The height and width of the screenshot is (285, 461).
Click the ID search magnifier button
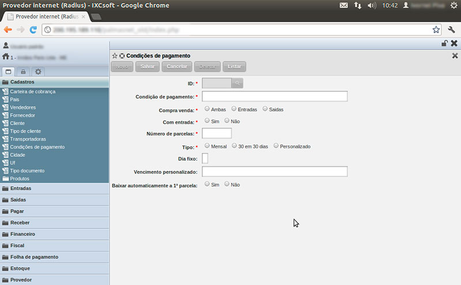point(237,83)
